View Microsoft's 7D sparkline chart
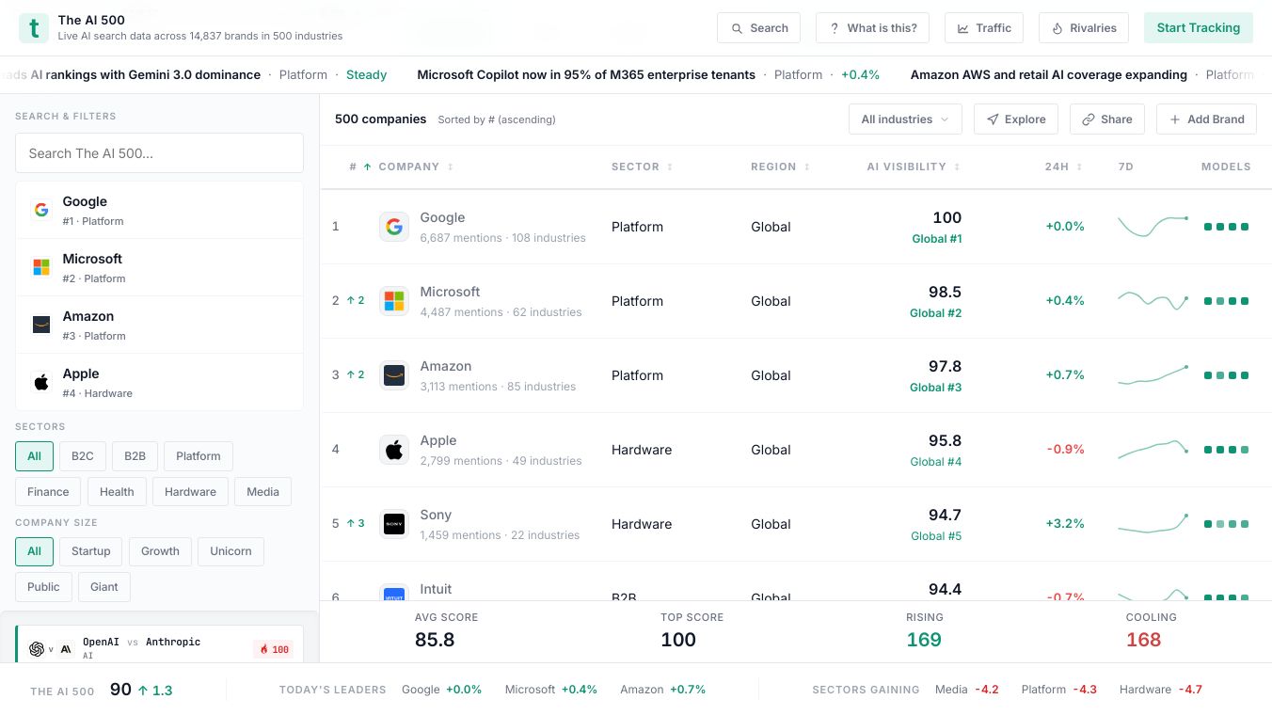The image size is (1272, 715). coord(1153,301)
